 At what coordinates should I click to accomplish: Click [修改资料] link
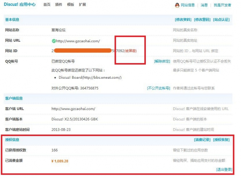pos(183,20)
